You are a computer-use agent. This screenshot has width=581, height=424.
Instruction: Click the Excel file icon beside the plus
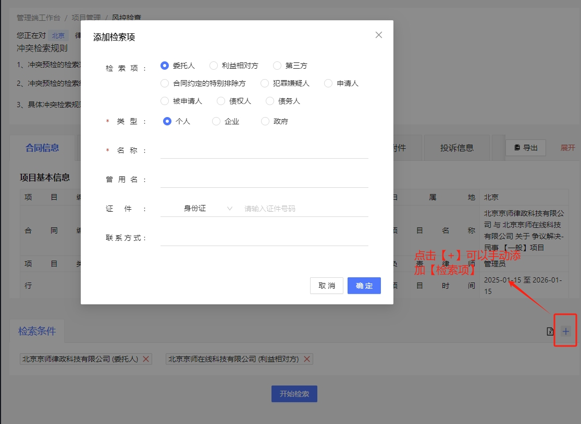(550, 331)
